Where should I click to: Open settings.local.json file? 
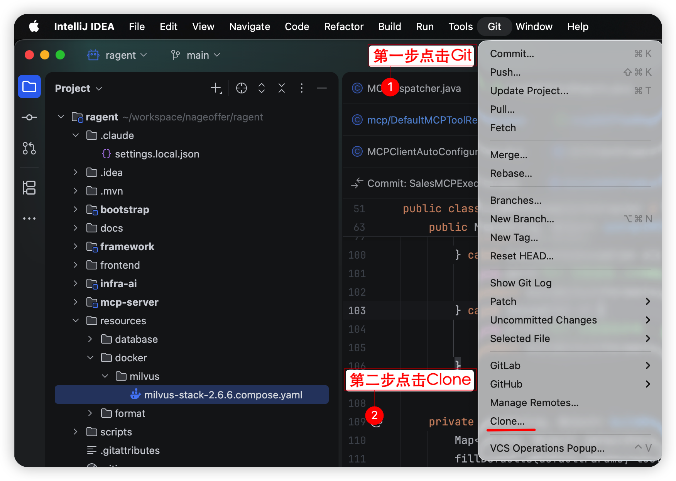(157, 154)
